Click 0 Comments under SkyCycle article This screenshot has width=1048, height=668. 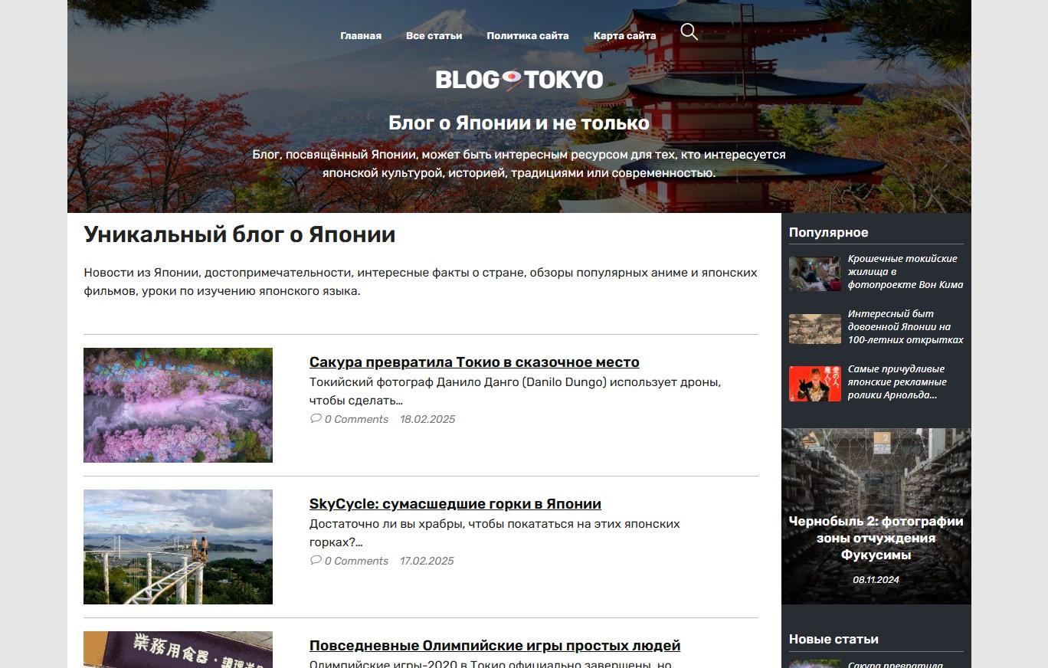(x=356, y=561)
